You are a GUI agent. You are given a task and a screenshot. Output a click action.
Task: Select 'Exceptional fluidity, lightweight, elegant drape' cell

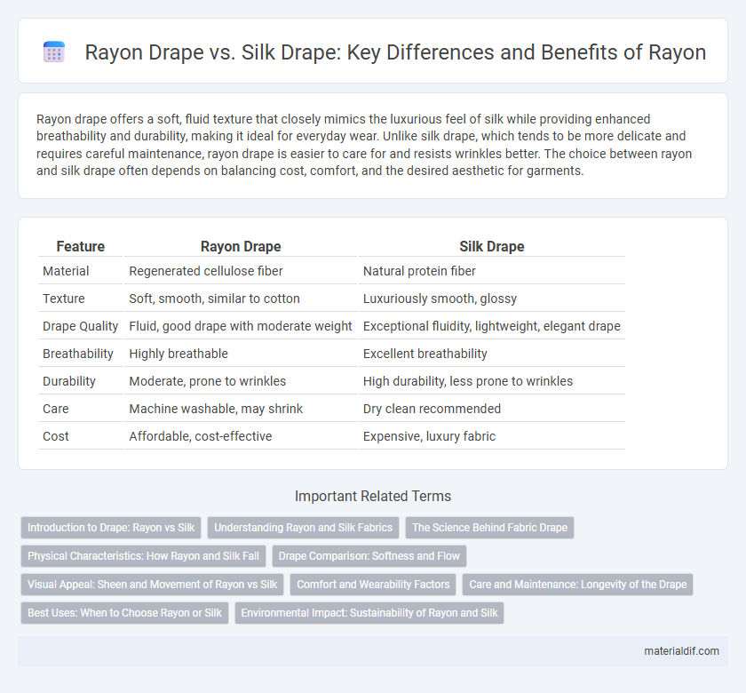click(x=491, y=326)
